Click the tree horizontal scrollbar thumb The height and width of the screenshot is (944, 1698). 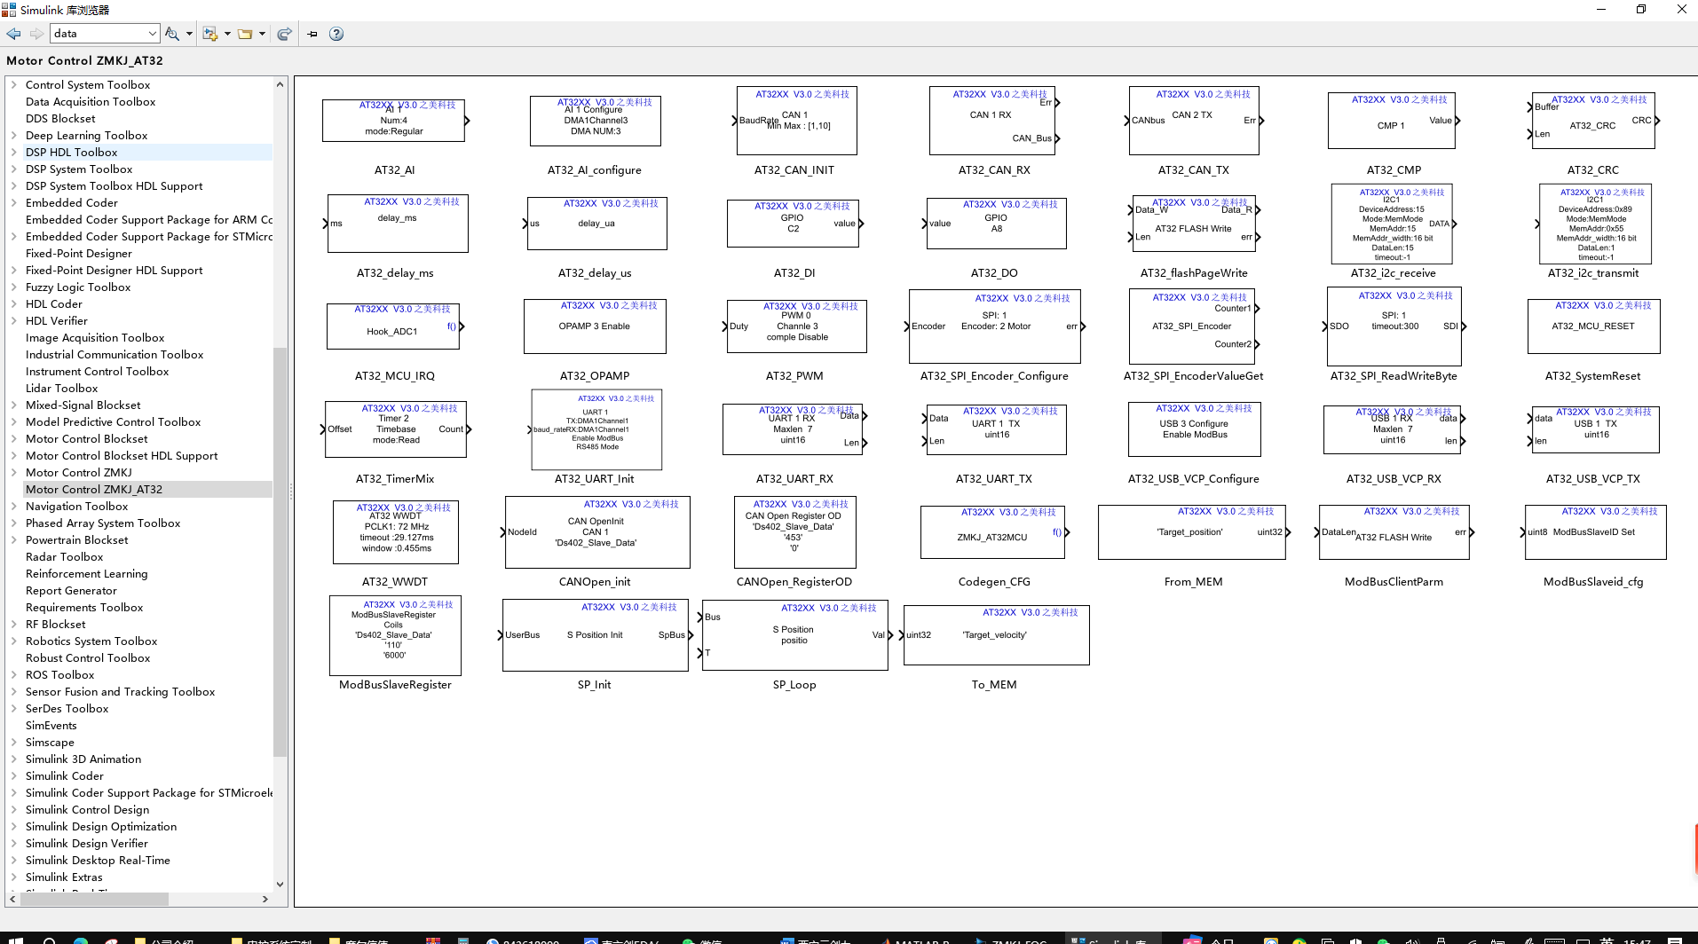(x=95, y=899)
